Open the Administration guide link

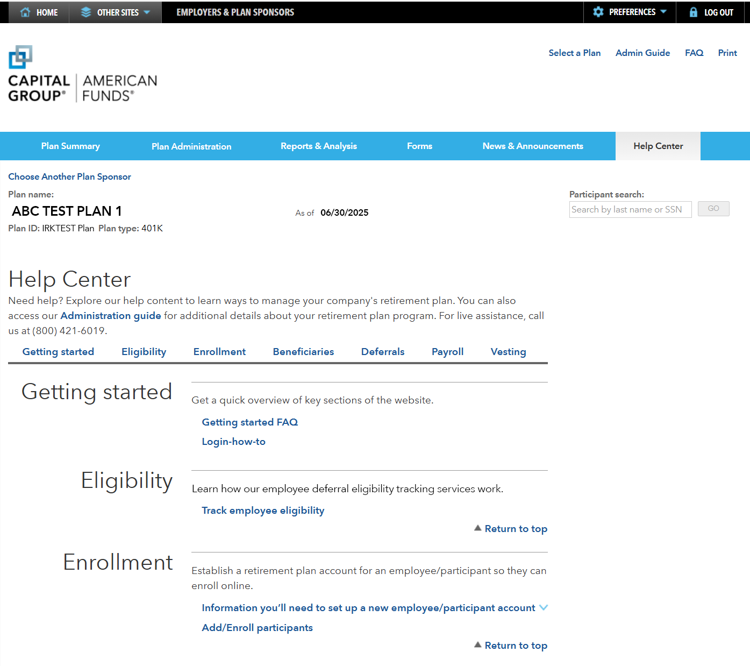pyautogui.click(x=111, y=316)
